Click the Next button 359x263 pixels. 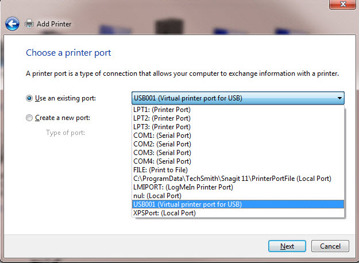pos(287,246)
